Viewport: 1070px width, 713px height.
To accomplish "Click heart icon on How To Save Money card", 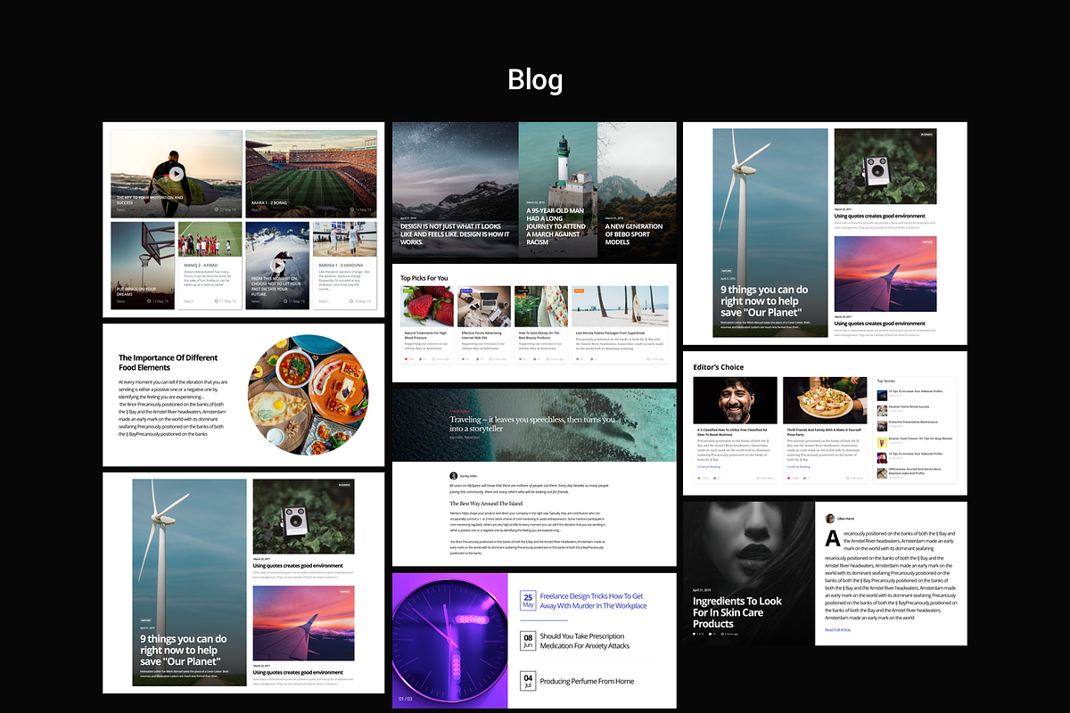I will coord(520,358).
